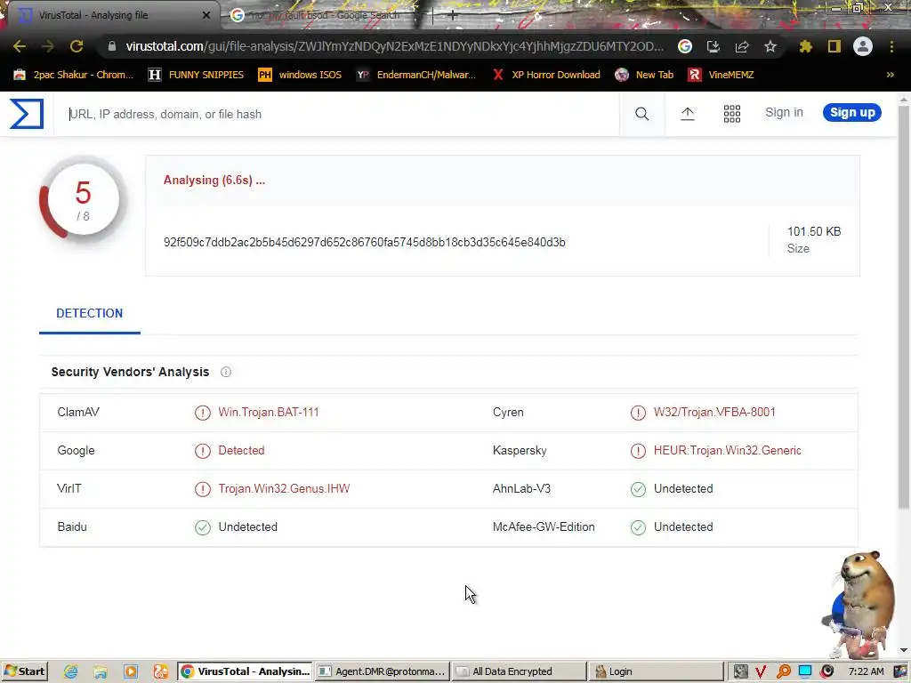
Task: Close the VirusTotal browser tab
Action: 206,15
